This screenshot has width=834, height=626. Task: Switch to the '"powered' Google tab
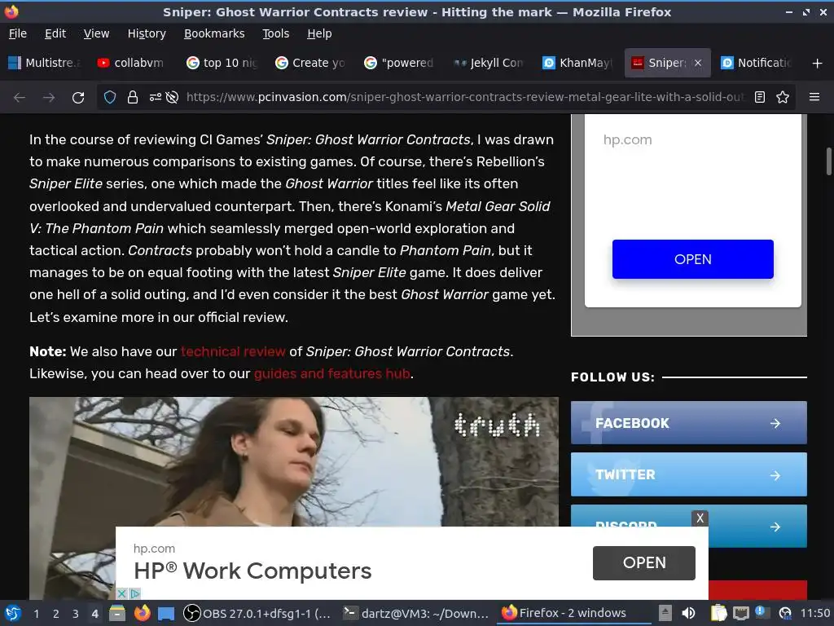(400, 63)
